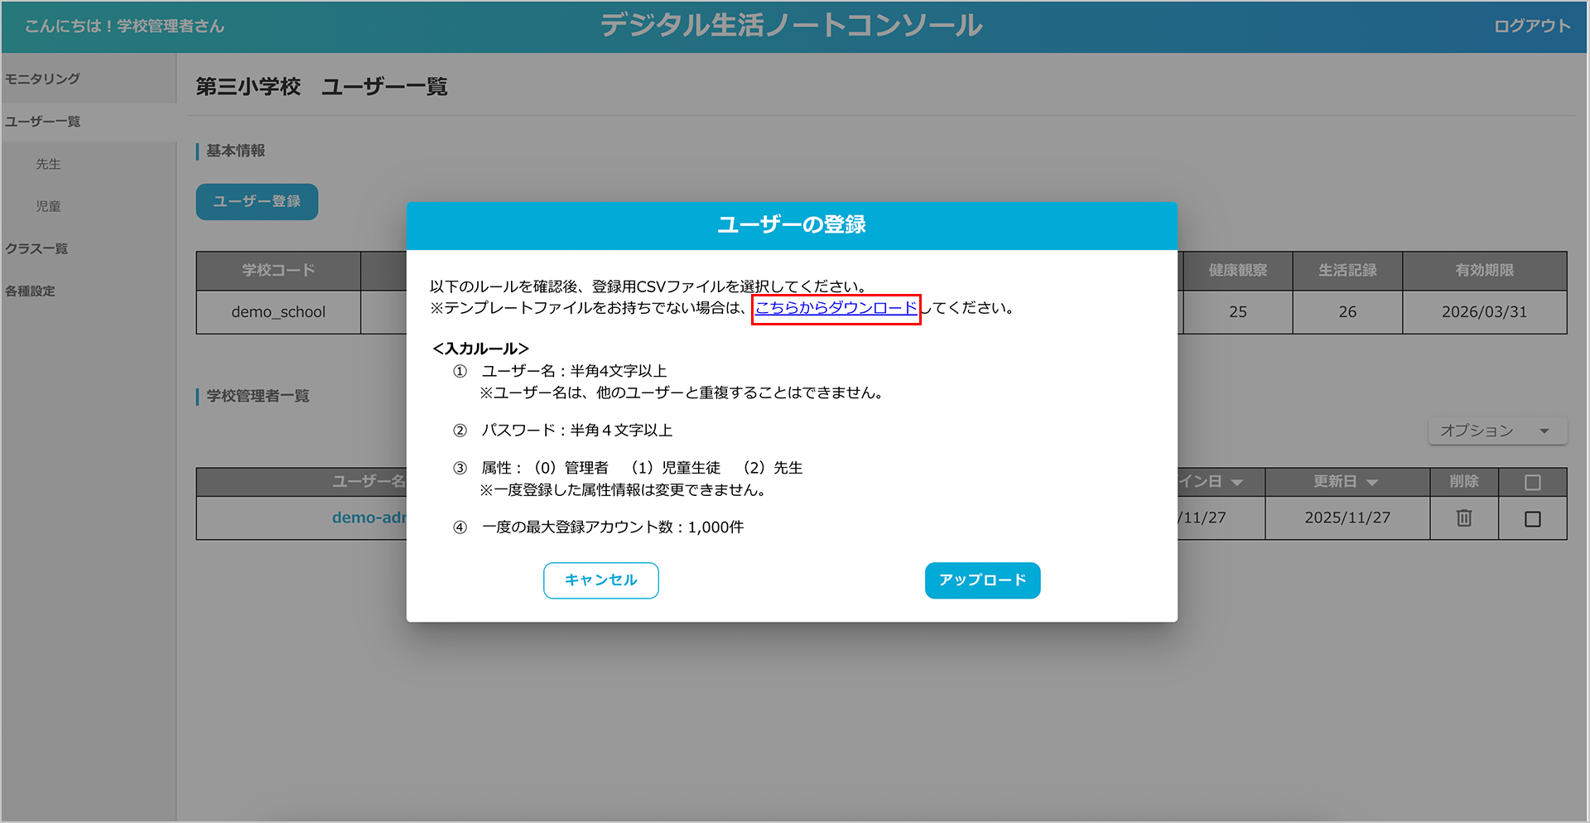Toggle the header select-all checkbox
Screen dimensions: 1590x823
(x=1532, y=482)
